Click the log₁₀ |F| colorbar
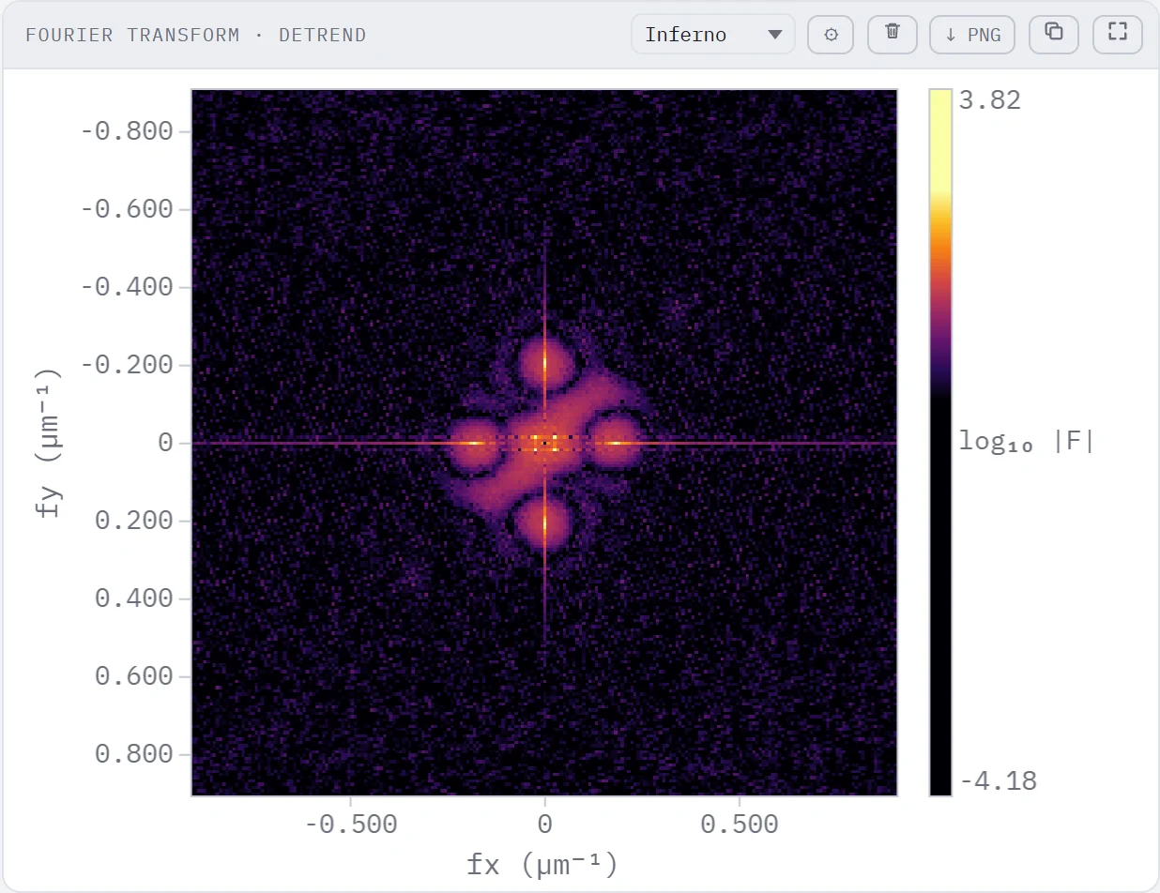This screenshot has height=893, width=1160. 940,443
